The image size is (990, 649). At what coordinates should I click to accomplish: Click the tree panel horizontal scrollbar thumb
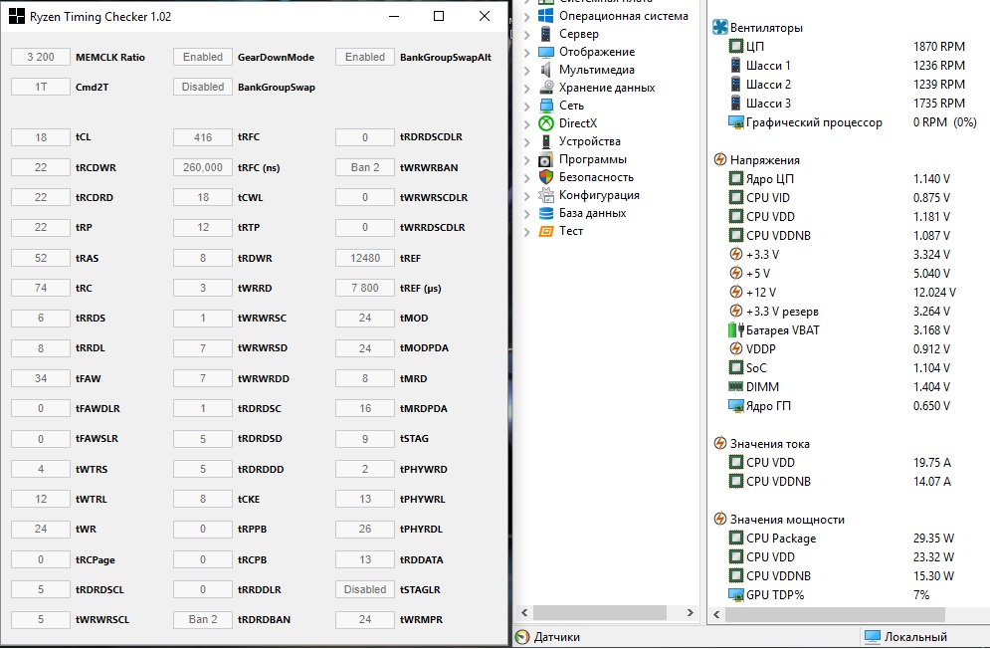click(600, 612)
